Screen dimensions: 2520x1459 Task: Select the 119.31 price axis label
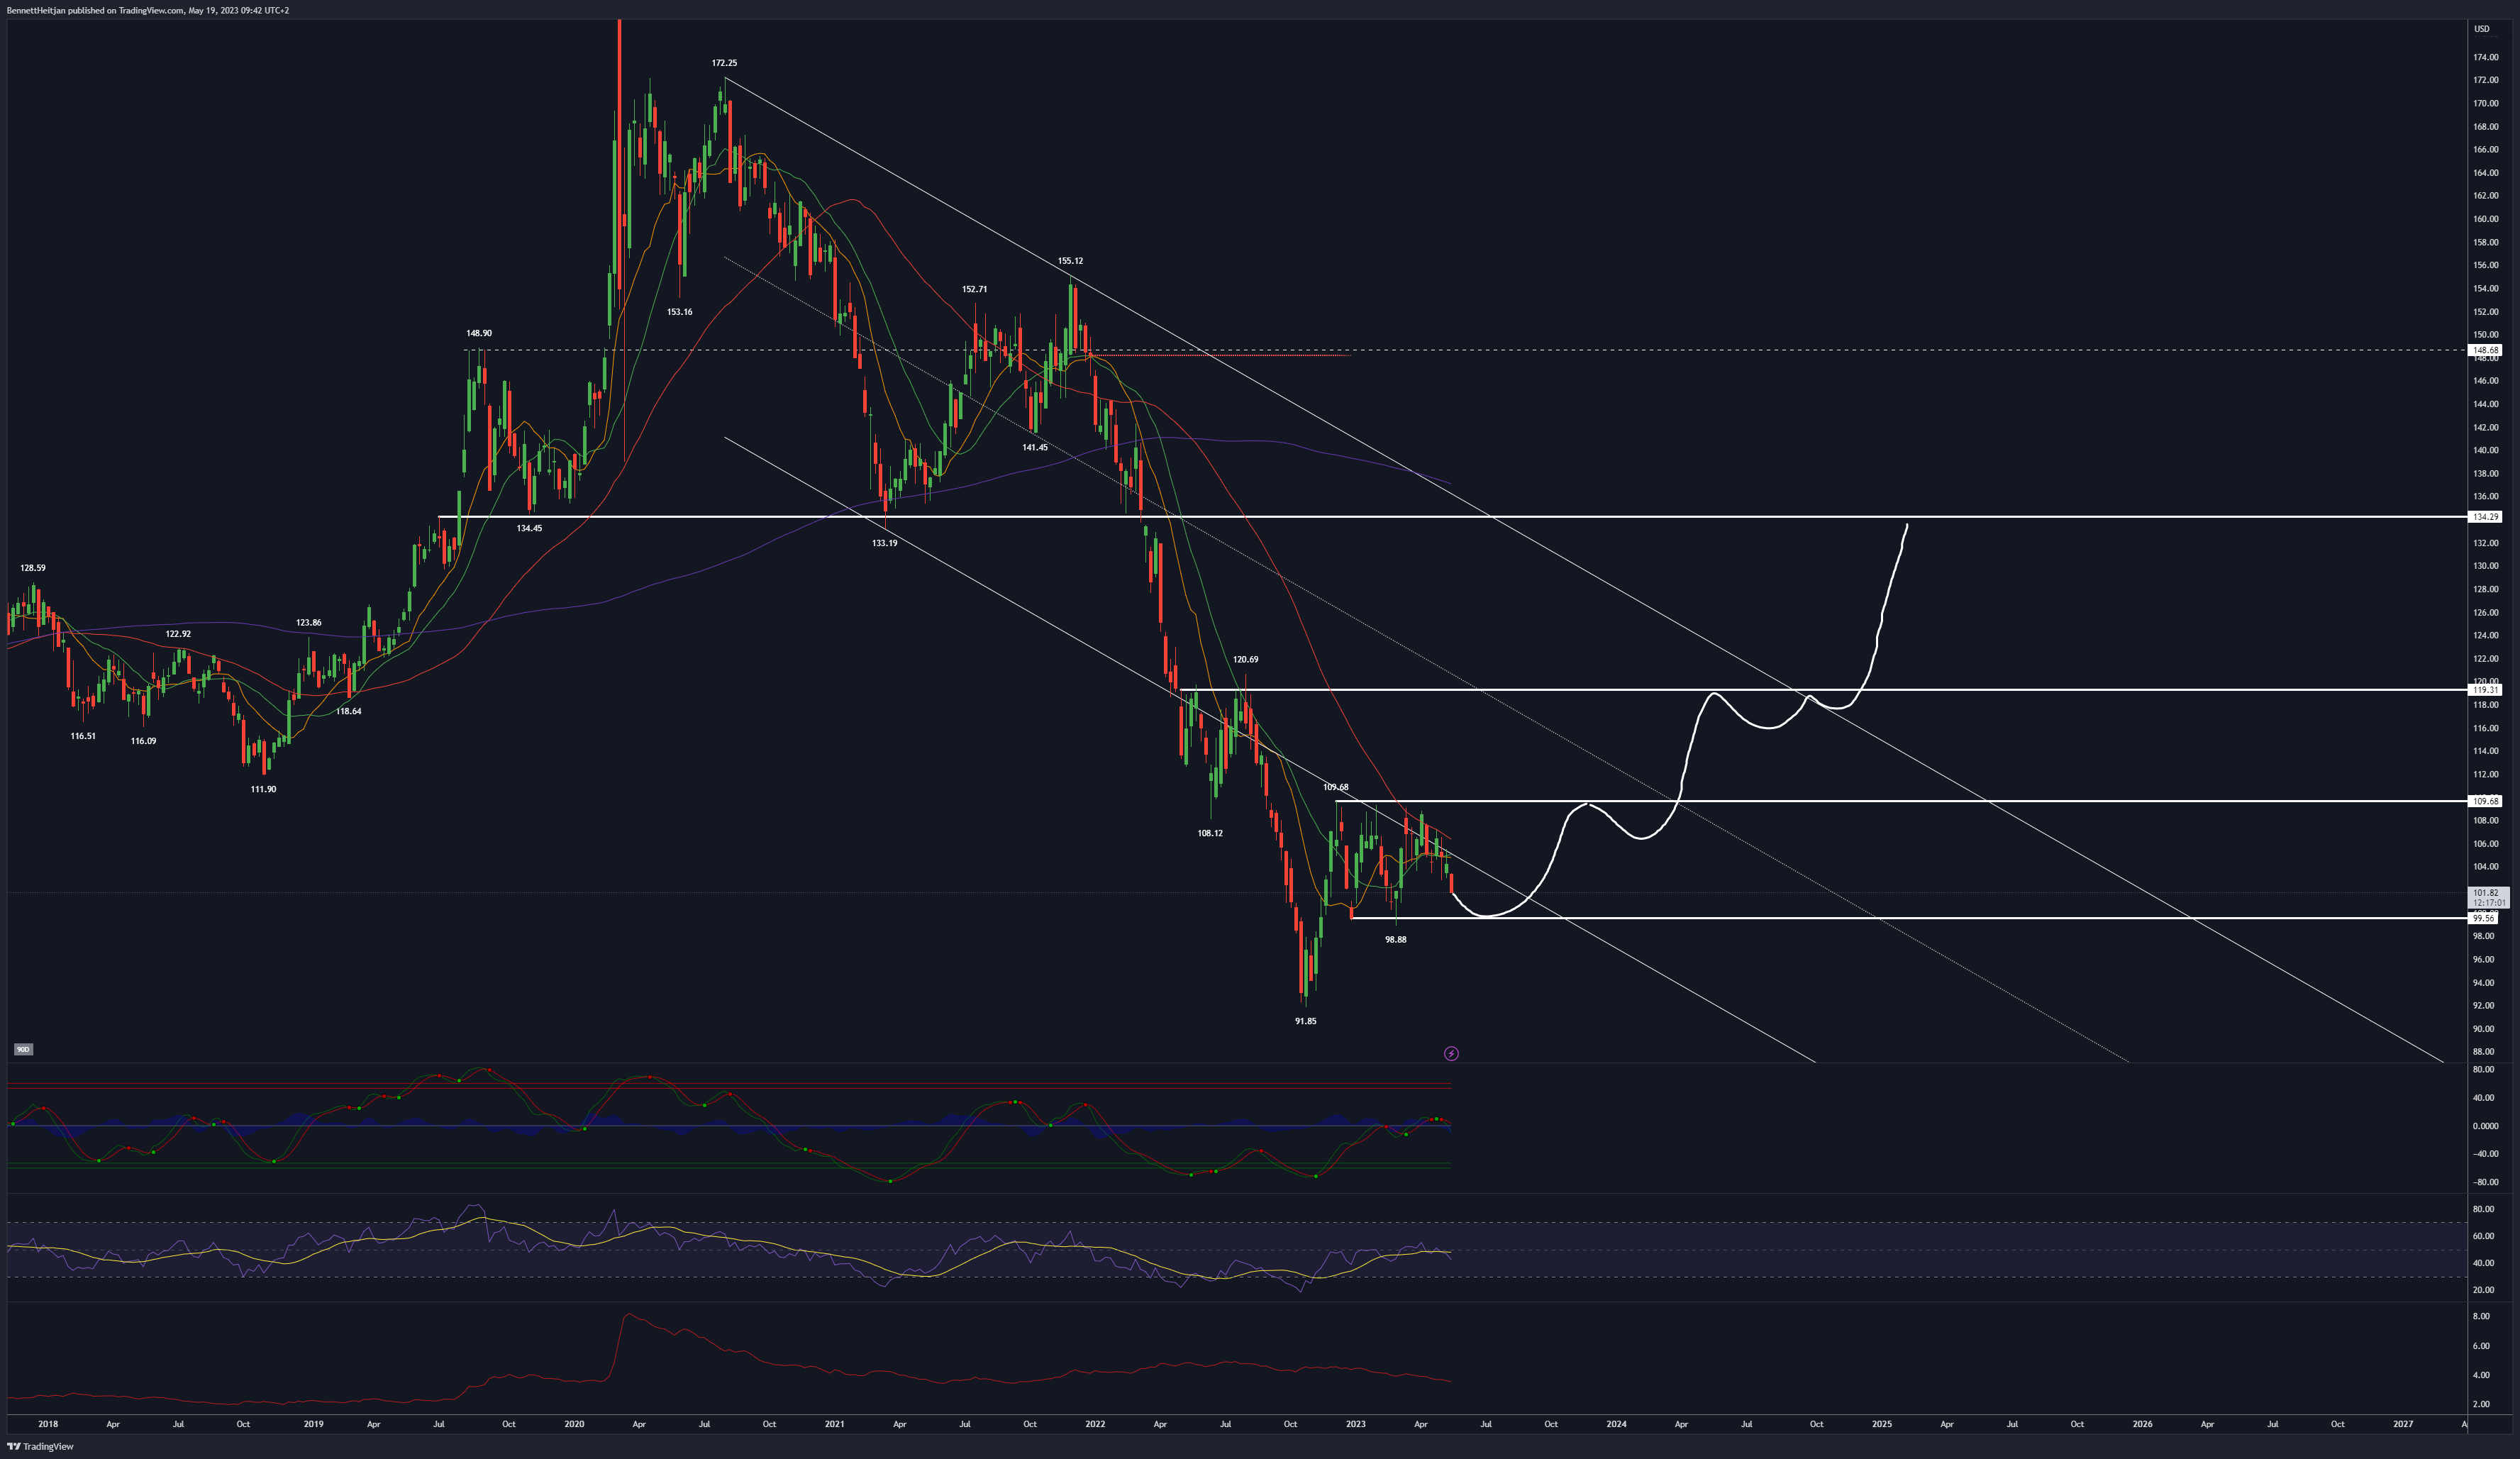(x=2485, y=690)
